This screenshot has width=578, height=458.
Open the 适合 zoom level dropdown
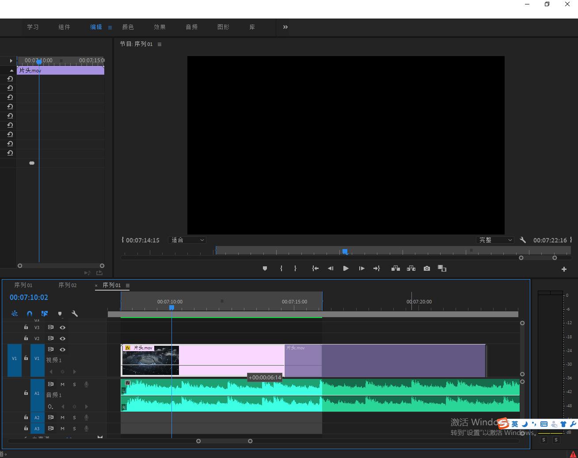pos(188,240)
